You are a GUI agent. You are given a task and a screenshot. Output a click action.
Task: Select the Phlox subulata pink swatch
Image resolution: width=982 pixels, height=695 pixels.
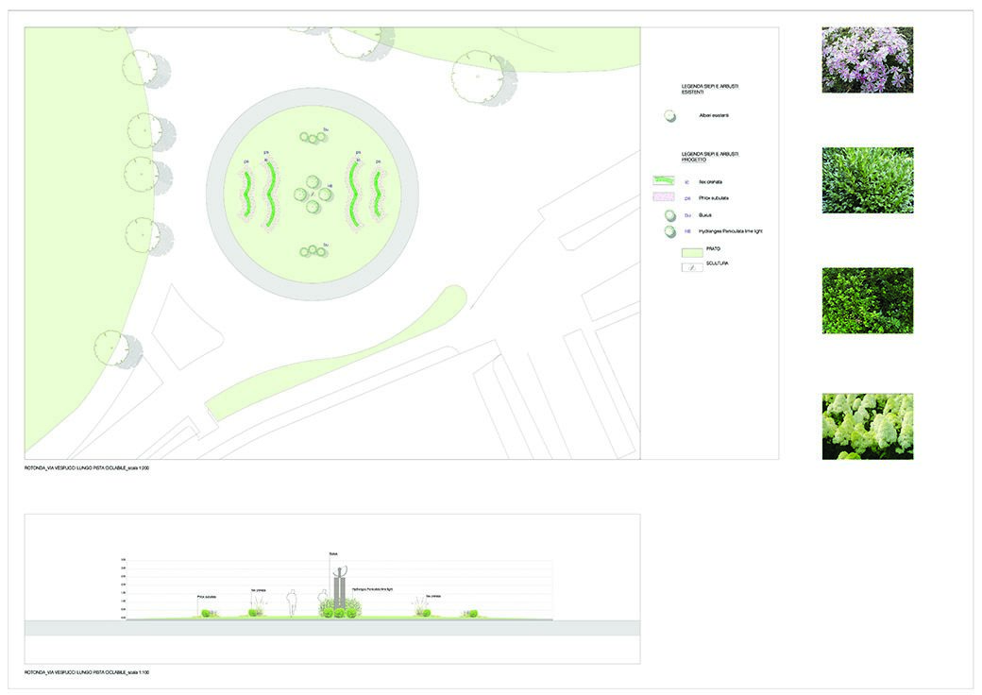(x=663, y=197)
